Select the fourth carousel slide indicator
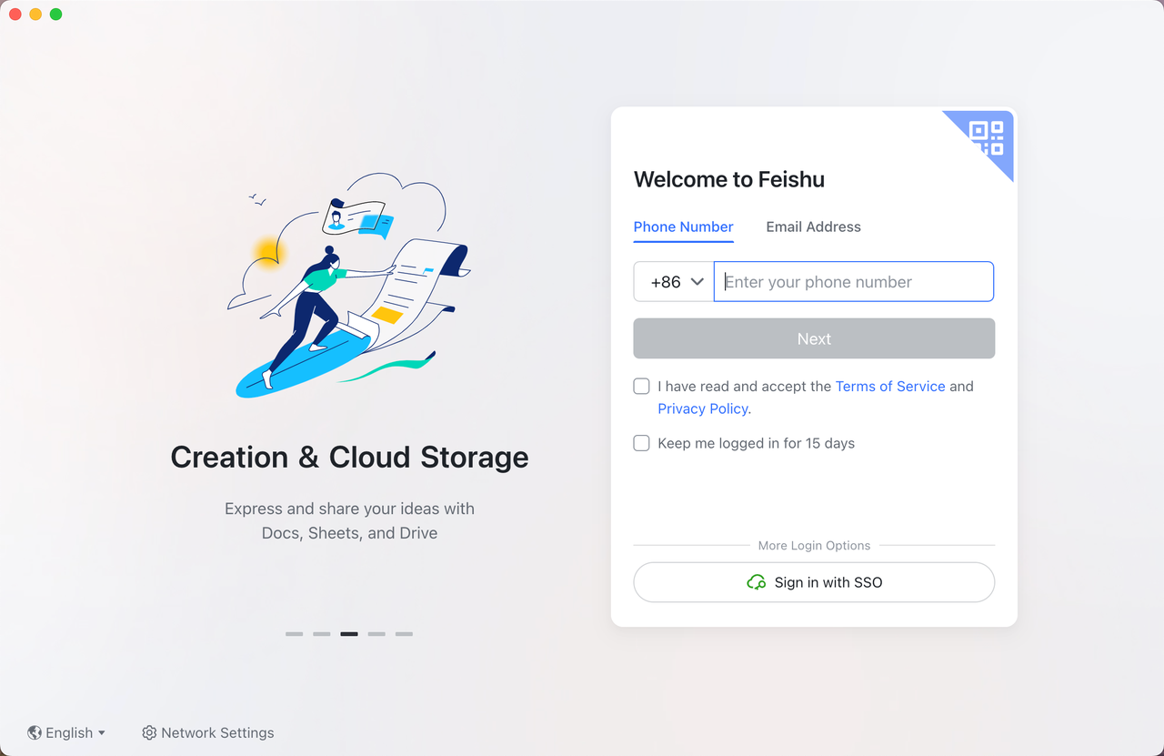Viewport: 1164px width, 756px height. pyautogui.click(x=376, y=634)
